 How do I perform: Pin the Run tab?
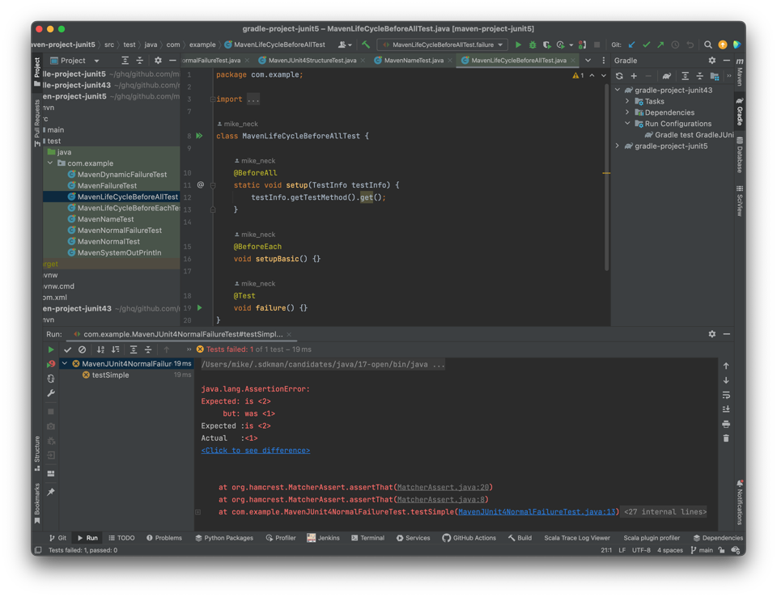click(50, 492)
